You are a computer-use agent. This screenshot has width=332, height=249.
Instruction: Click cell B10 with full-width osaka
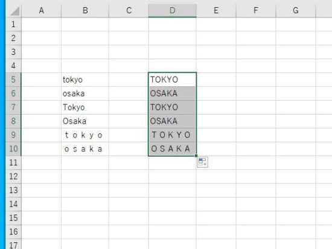click(x=85, y=149)
